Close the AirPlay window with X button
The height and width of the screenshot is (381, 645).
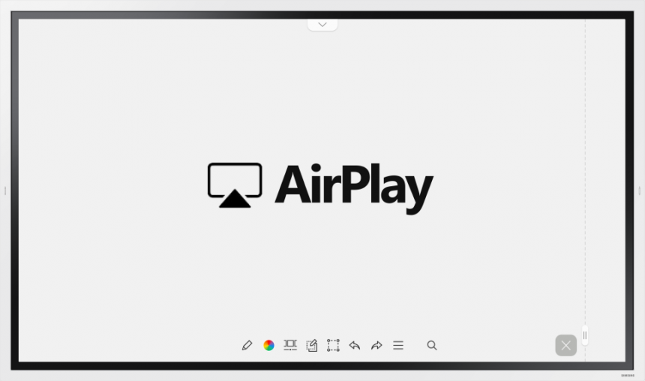[566, 345]
